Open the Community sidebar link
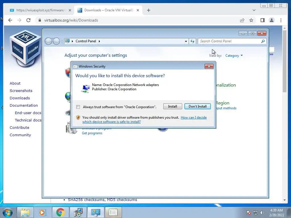The height and width of the screenshot is (218, 291). click(x=20, y=135)
